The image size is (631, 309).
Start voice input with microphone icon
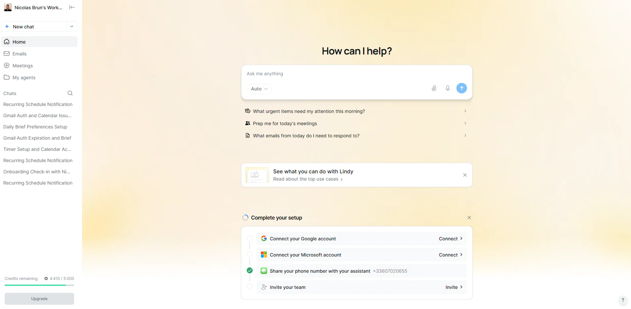click(448, 88)
